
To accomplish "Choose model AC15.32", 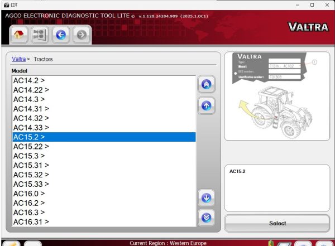I will [104, 175].
